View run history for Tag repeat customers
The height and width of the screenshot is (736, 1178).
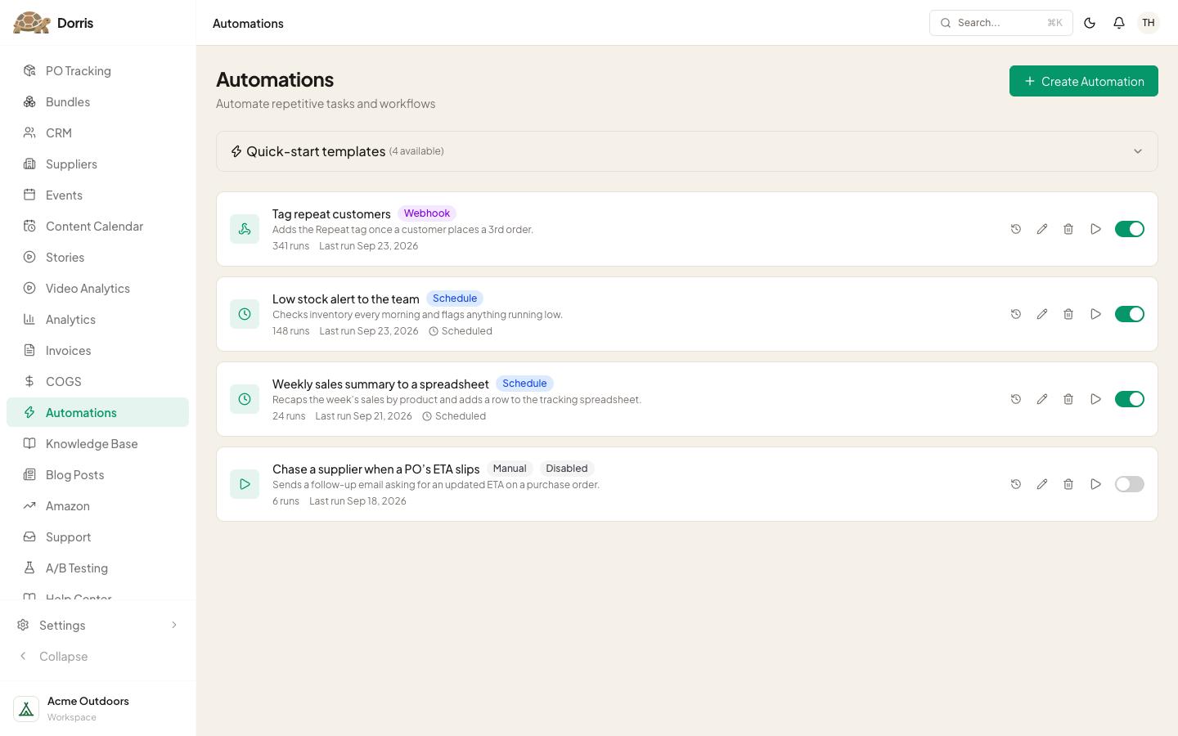[1016, 229]
